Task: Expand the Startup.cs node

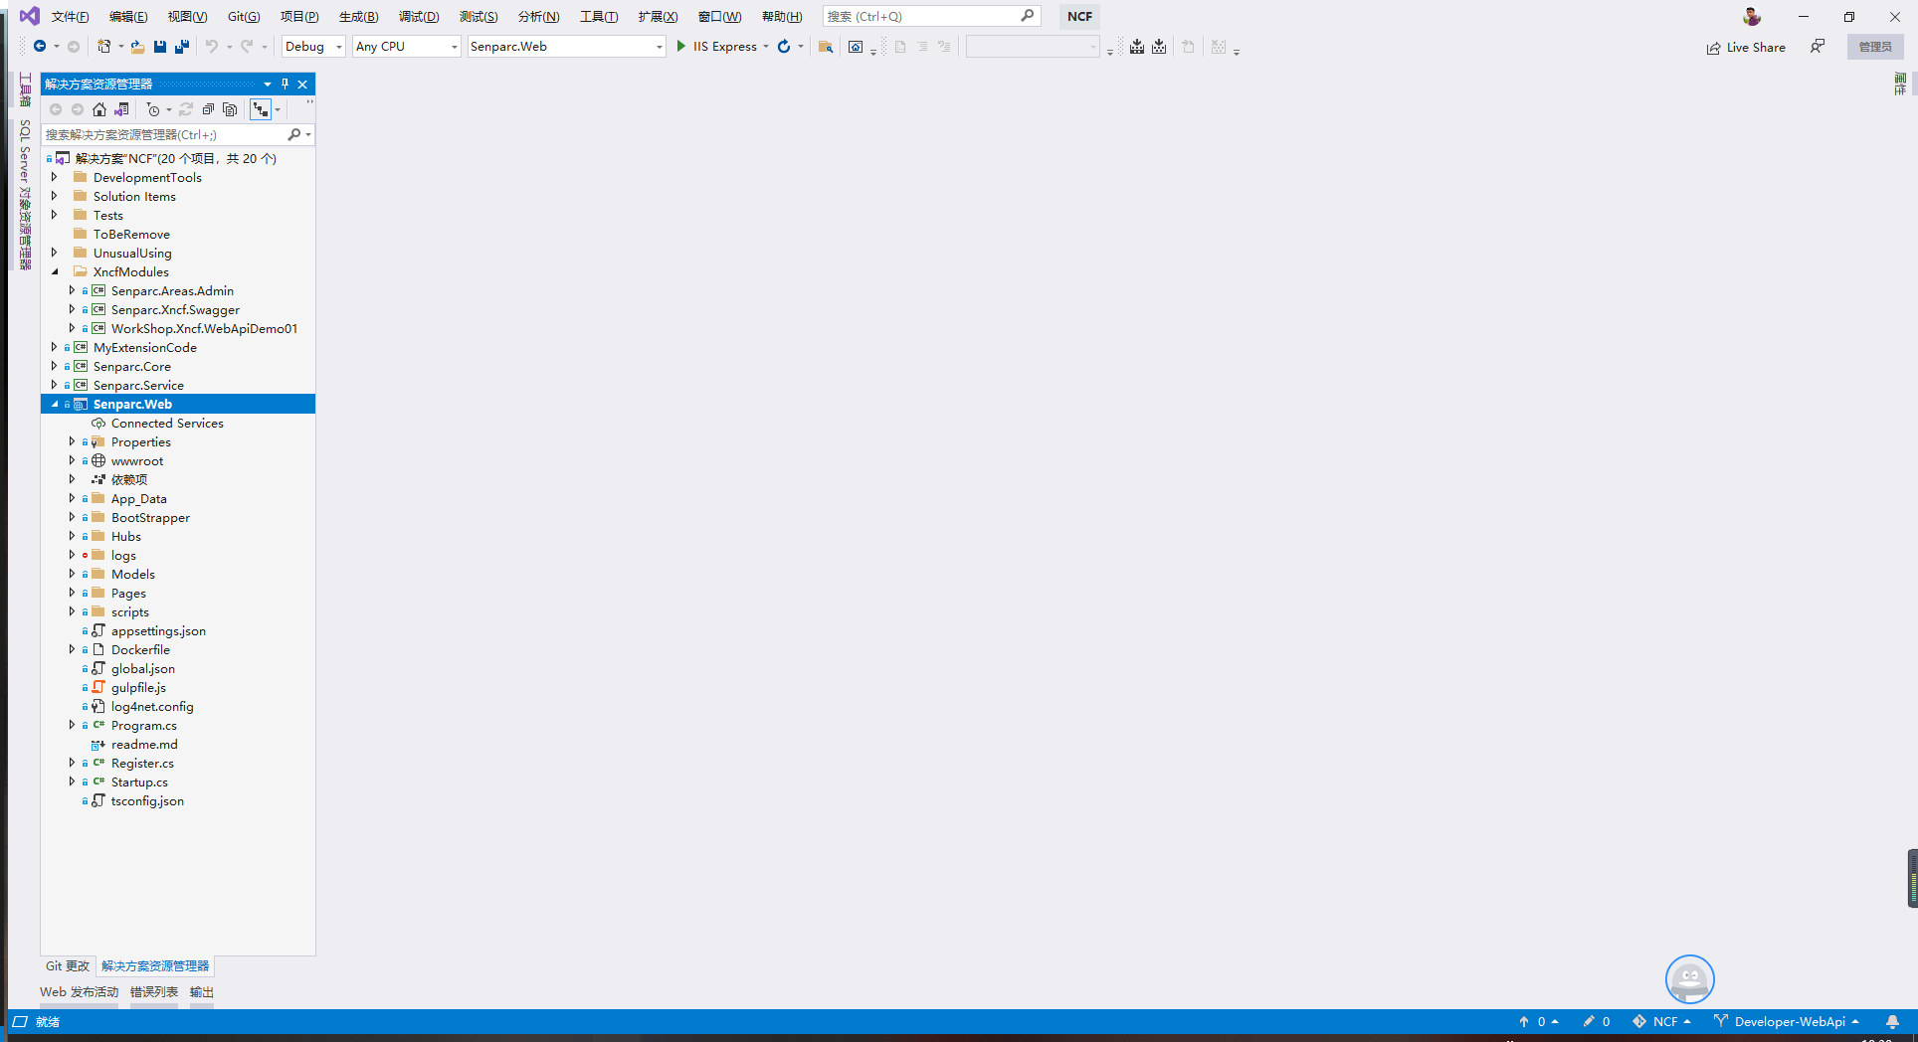Action: tap(72, 781)
